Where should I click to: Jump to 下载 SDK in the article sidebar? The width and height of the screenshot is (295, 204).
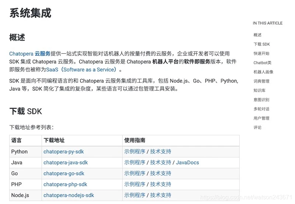(x=261, y=44)
